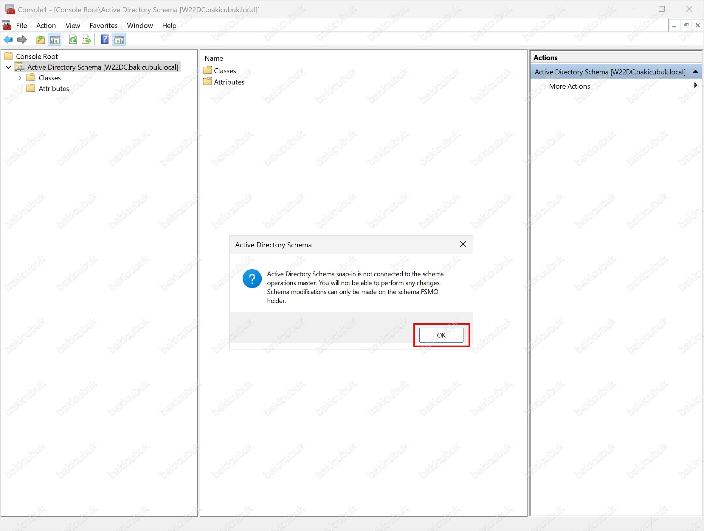
Task: Click the Up One Level folder icon
Action: 41,40
